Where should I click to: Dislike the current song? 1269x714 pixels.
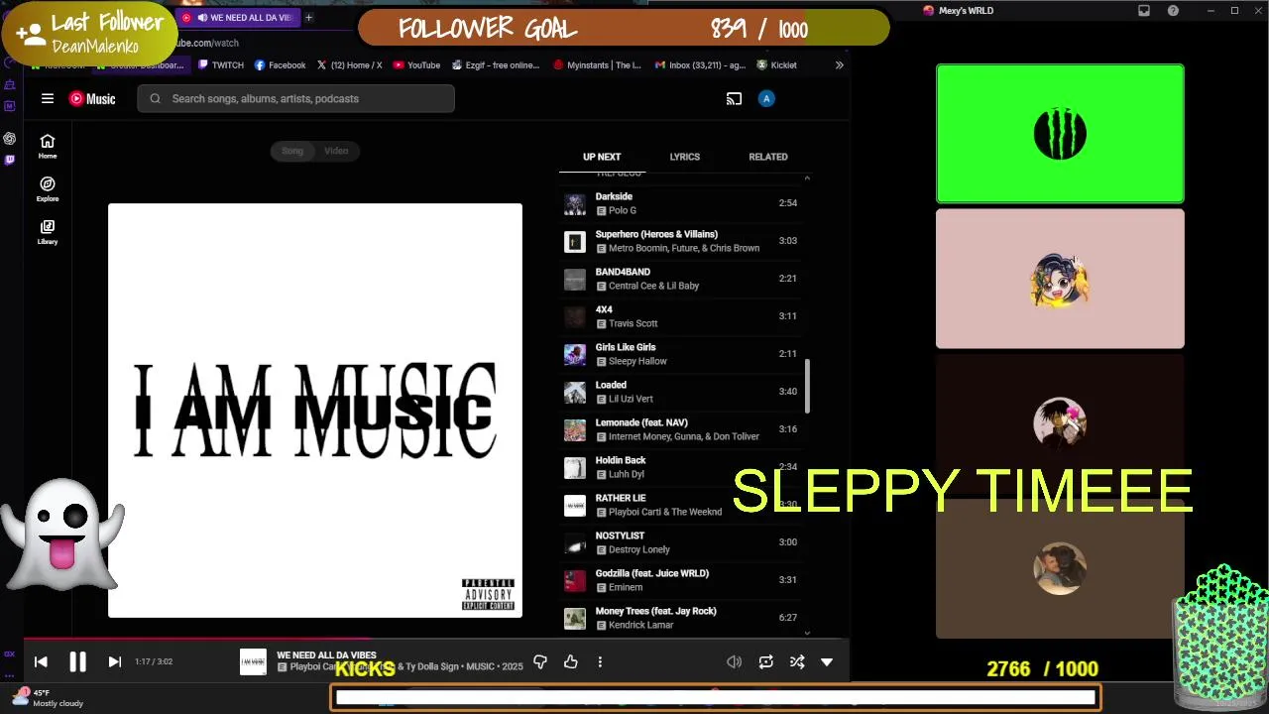(540, 661)
